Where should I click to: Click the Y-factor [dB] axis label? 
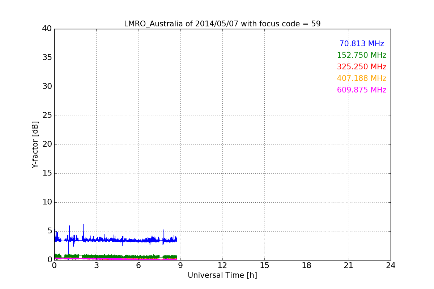(35, 144)
